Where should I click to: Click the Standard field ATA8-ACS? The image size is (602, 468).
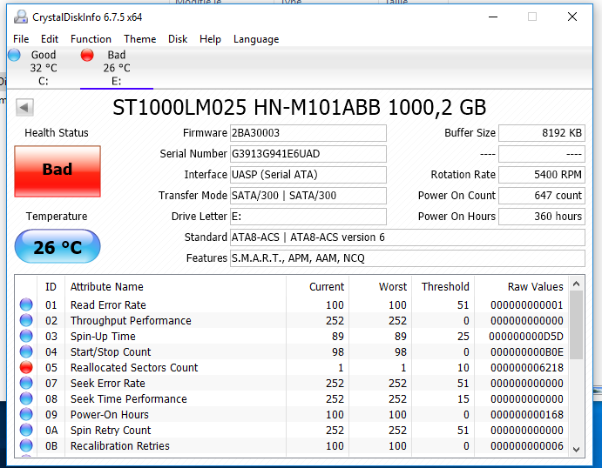click(408, 237)
